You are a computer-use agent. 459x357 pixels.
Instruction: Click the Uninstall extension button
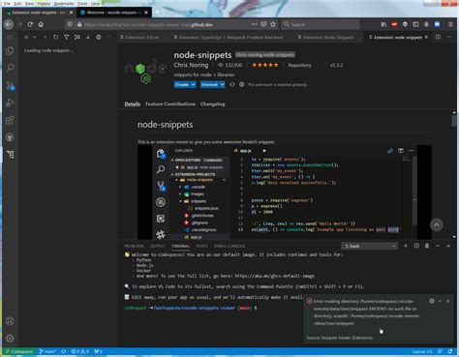pos(209,84)
